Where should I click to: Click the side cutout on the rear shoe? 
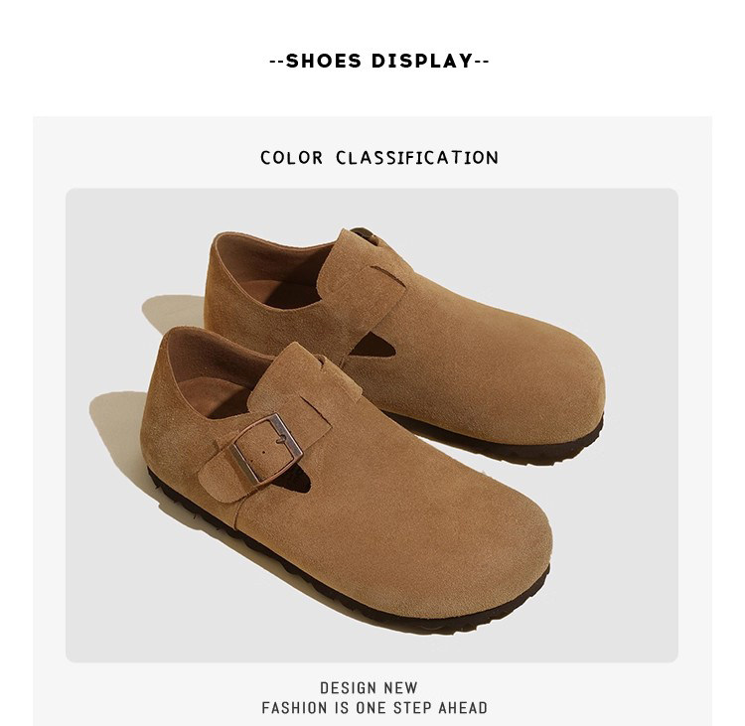point(375,346)
